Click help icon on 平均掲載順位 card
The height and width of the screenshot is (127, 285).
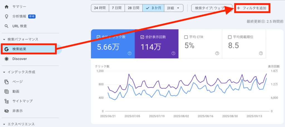pyautogui.click(x=261, y=53)
